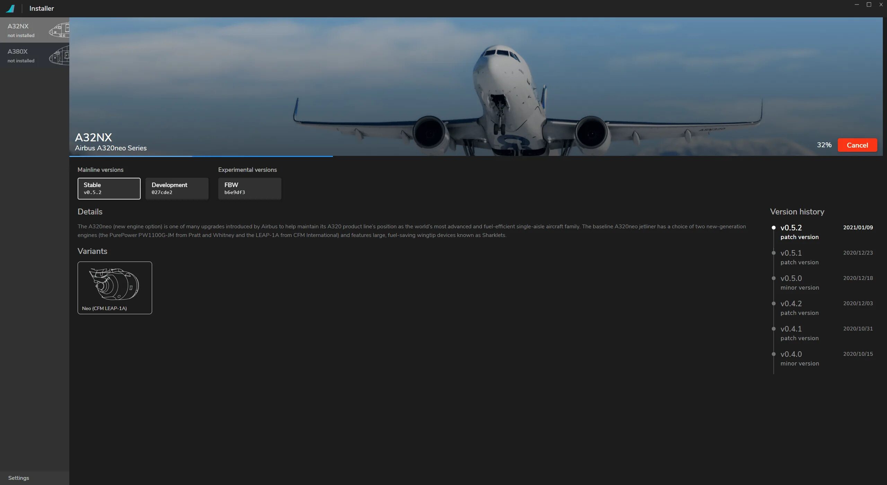Screen dimensions: 887x485
Task: Select the Neo (CFM LEAP-1A) variant card
Action: [115, 288]
